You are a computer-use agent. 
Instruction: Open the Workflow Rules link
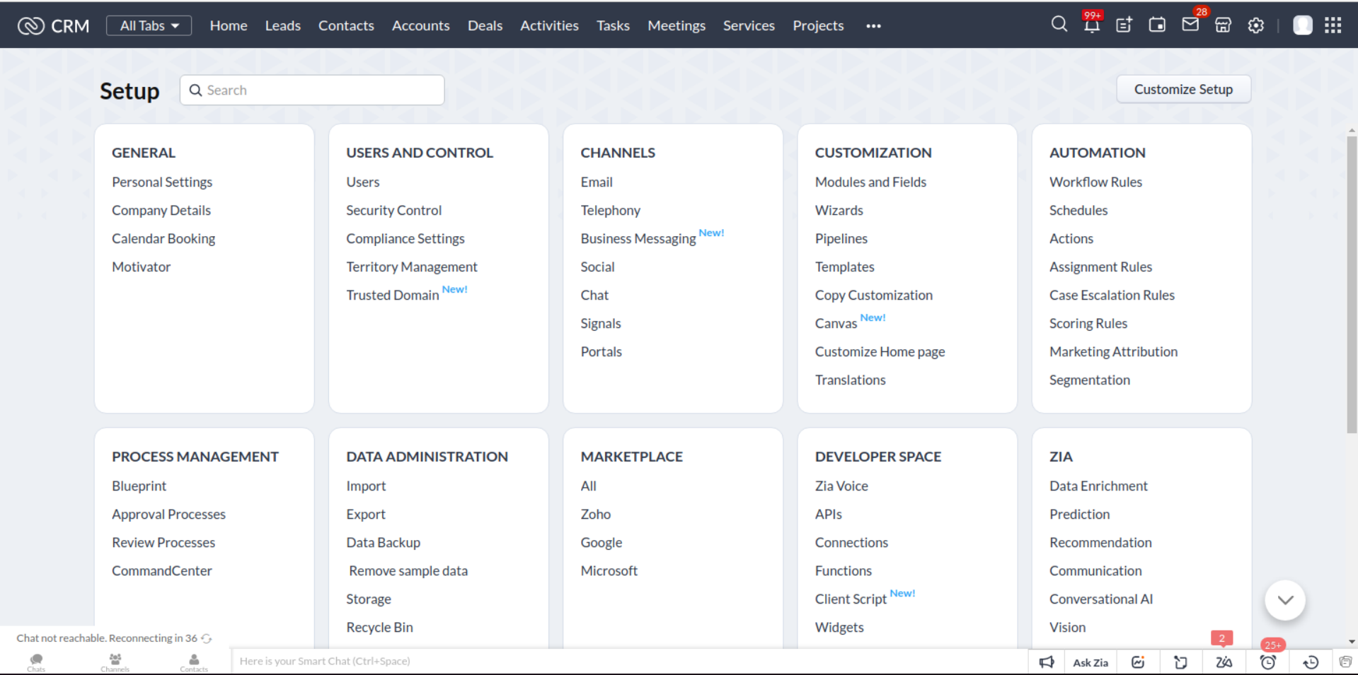[1095, 182]
